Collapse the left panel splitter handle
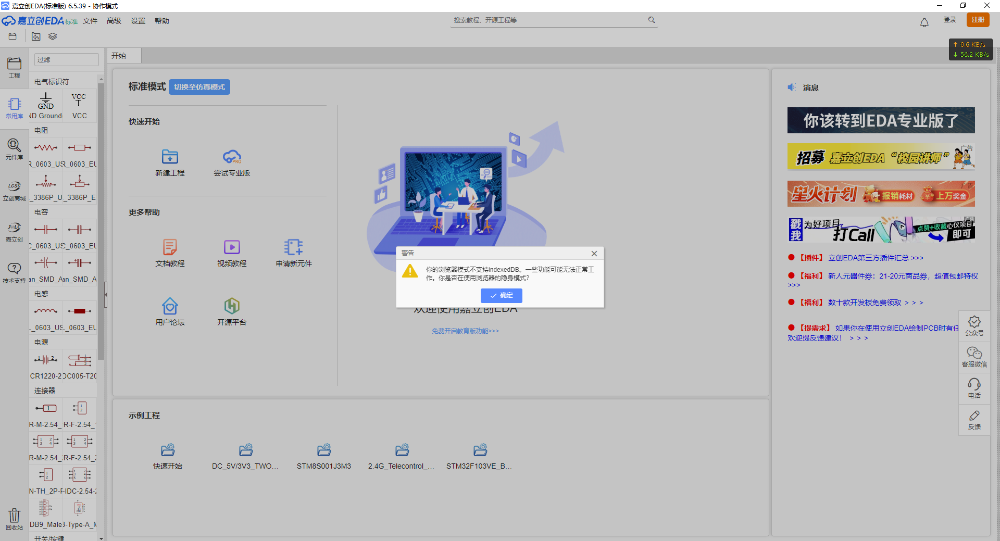 [106, 294]
